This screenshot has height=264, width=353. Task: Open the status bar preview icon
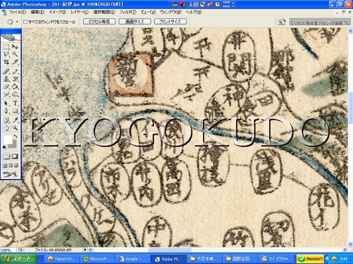coord(20,250)
